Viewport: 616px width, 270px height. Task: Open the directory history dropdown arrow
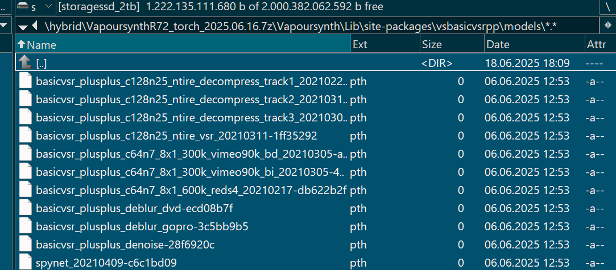pos(23,27)
